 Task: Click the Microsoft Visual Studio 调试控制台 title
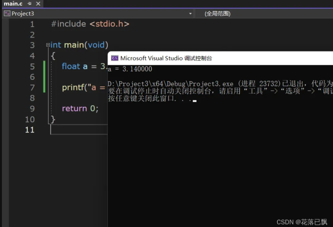pos(166,58)
